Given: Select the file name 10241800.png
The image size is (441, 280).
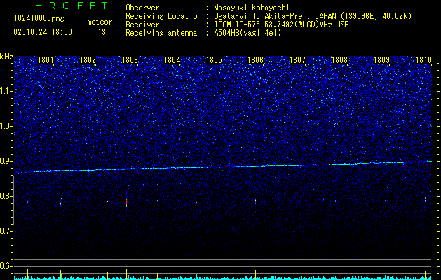Looking at the screenshot, I should click(x=39, y=19).
